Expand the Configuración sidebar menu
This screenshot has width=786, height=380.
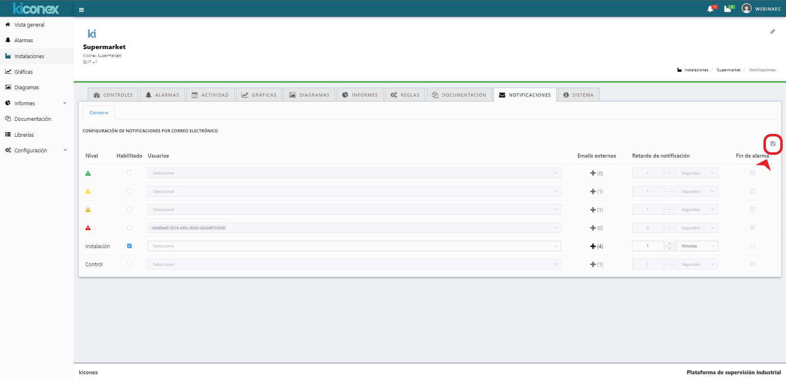coord(36,150)
